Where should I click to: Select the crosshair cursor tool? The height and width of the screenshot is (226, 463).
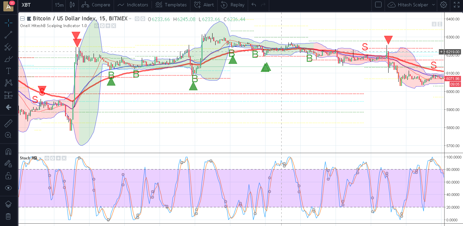(8, 23)
